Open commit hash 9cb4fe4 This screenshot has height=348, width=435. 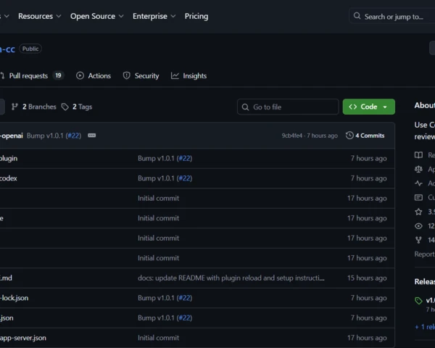coord(291,136)
